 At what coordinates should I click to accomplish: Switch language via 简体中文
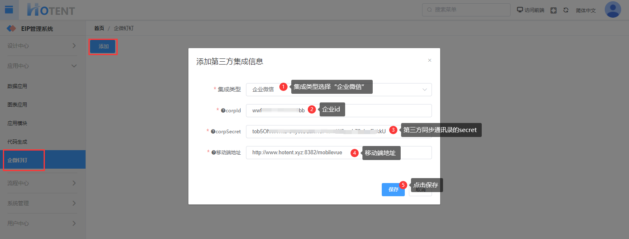[x=585, y=11]
